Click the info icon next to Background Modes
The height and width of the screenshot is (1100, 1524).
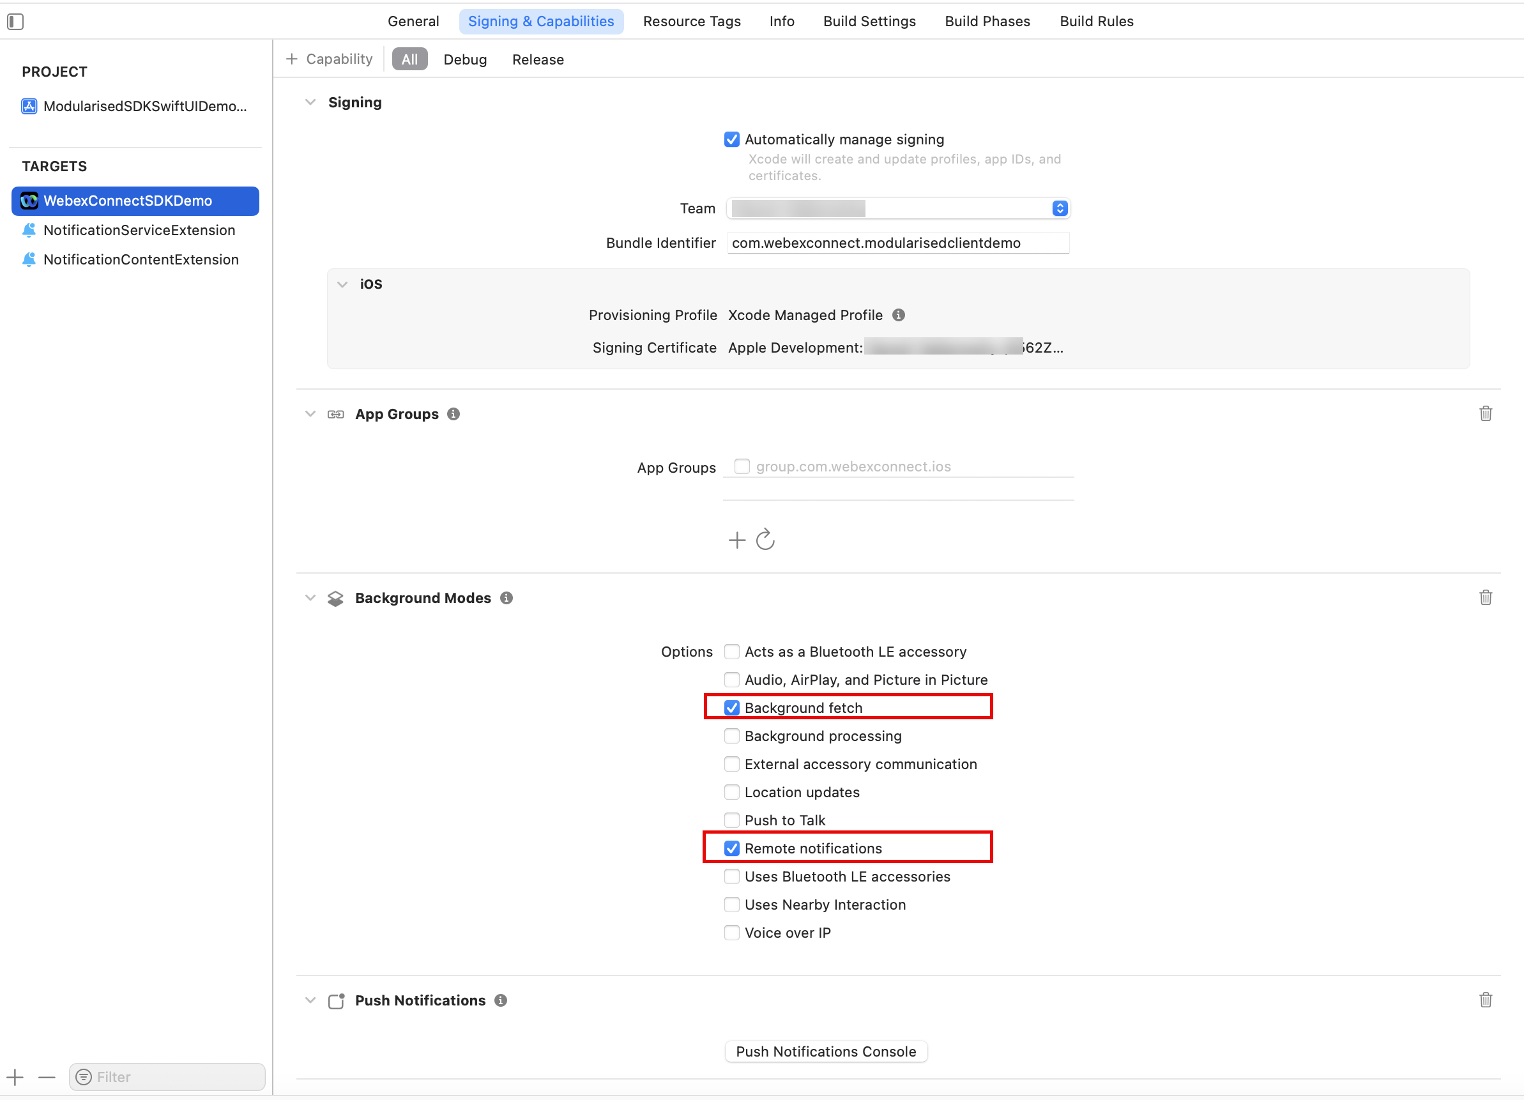tap(507, 598)
